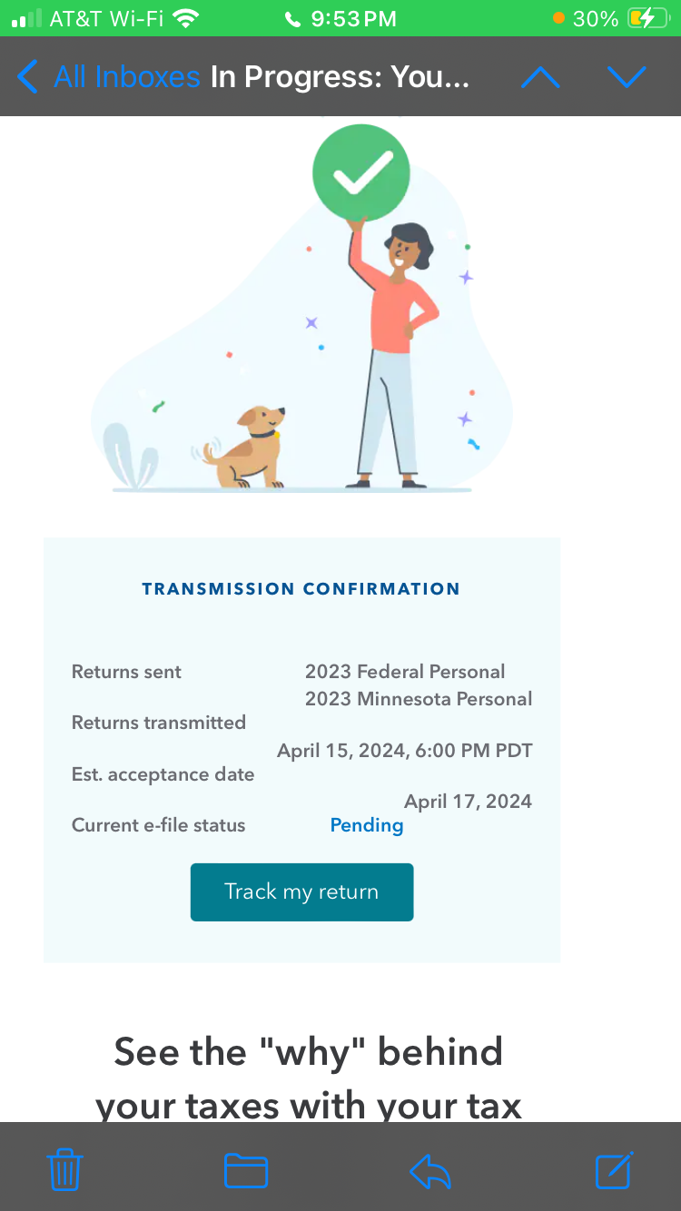The height and width of the screenshot is (1211, 681).
Task: Tap the email subject title In Progress
Action: [340, 77]
